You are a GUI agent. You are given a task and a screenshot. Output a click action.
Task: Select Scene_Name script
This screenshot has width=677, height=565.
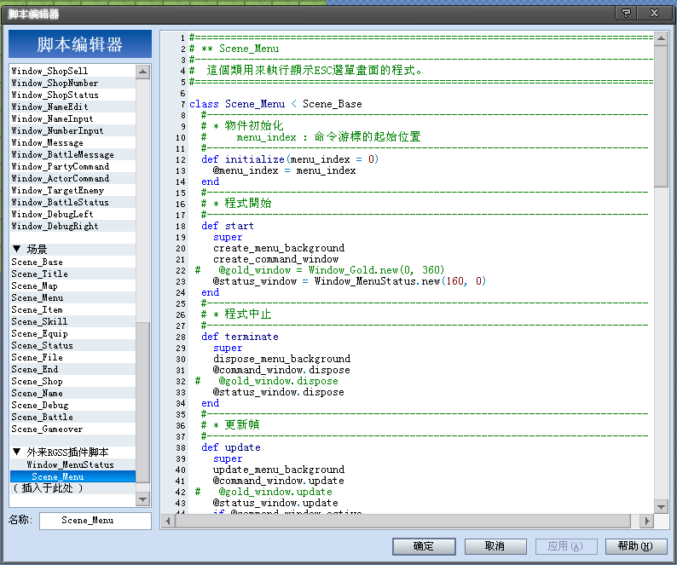[x=72, y=393]
